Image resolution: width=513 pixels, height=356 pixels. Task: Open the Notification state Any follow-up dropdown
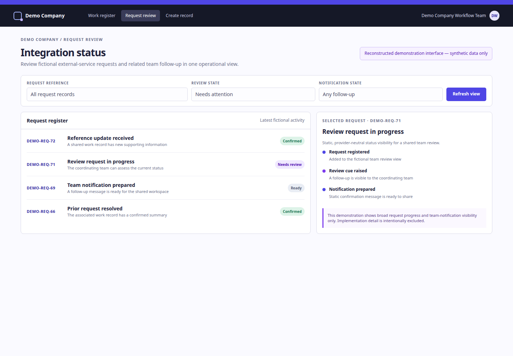click(x=381, y=94)
